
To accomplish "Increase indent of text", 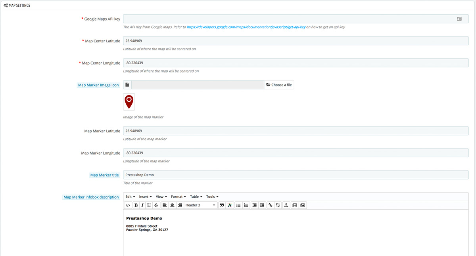I will tap(262, 205).
